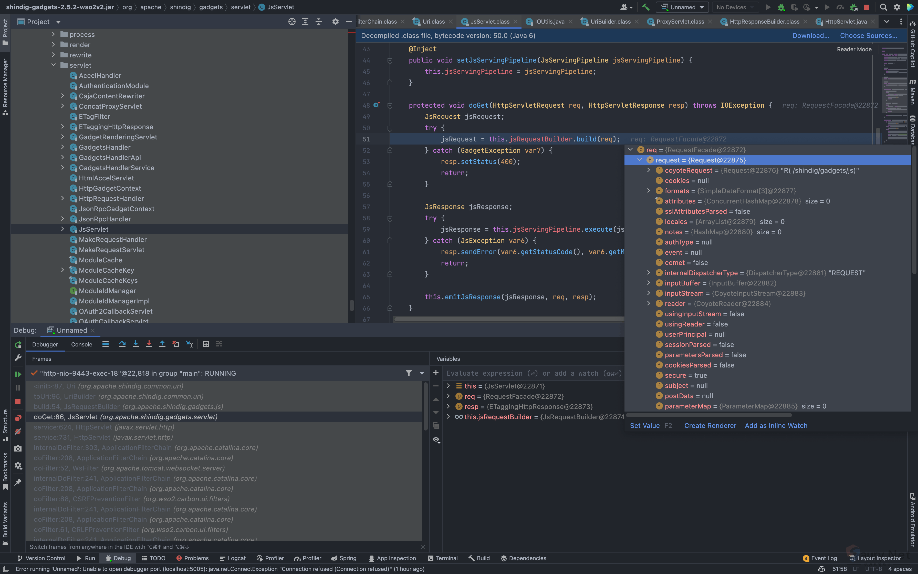The height and width of the screenshot is (574, 918).
Task: Expand the GadgetRenderingServlet tree node
Action: [x=62, y=137]
